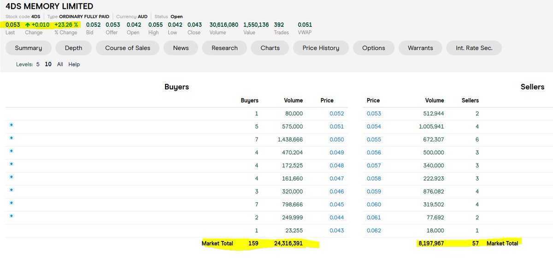Viewport: 553px width, 258px height.
Task: Click buy price 0.049
Action: coord(337,152)
